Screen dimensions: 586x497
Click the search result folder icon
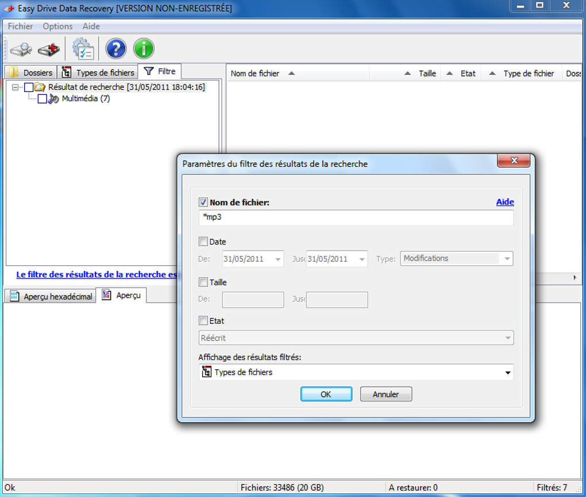(40, 87)
